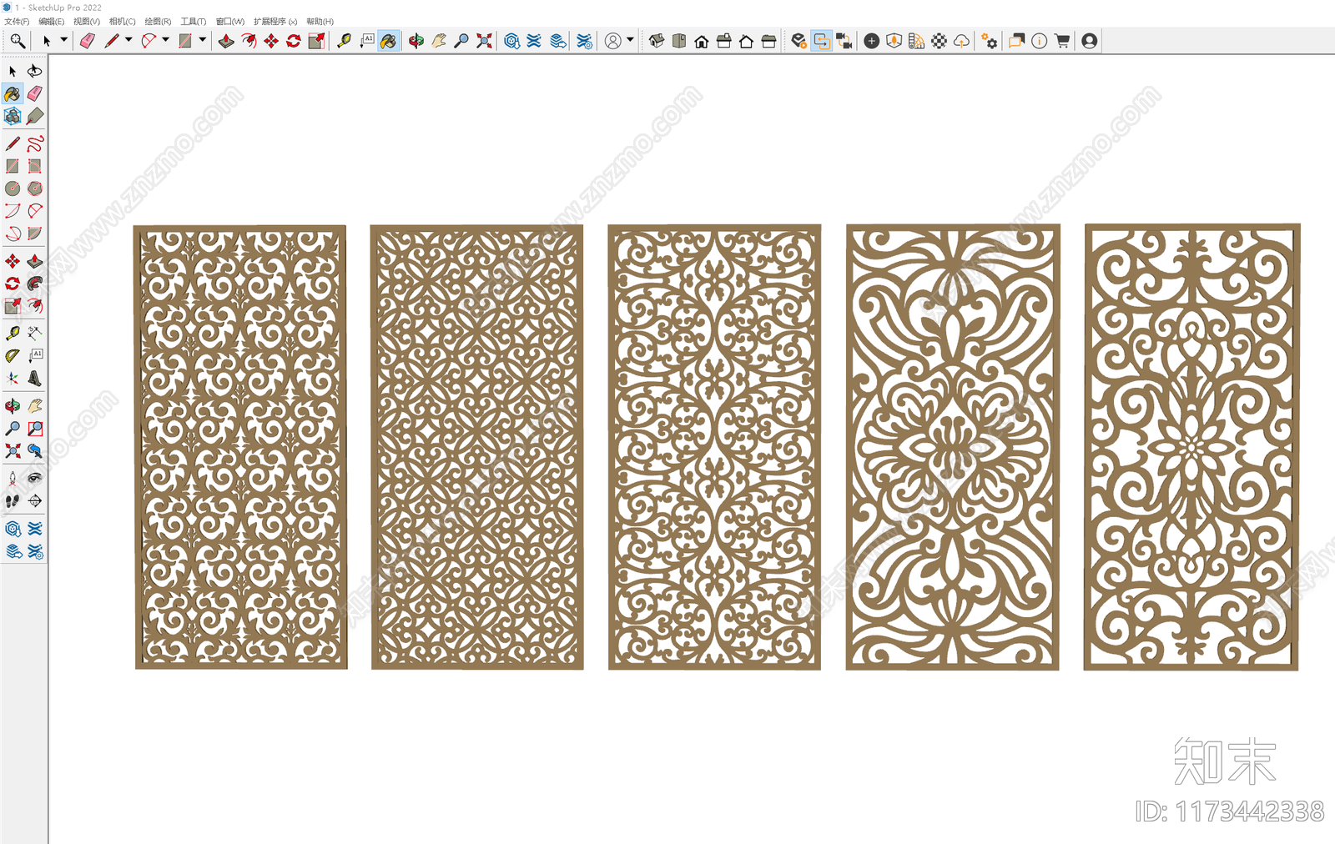
Task: Click the Zoom Extents icon in top toolbar
Action: tap(484, 41)
